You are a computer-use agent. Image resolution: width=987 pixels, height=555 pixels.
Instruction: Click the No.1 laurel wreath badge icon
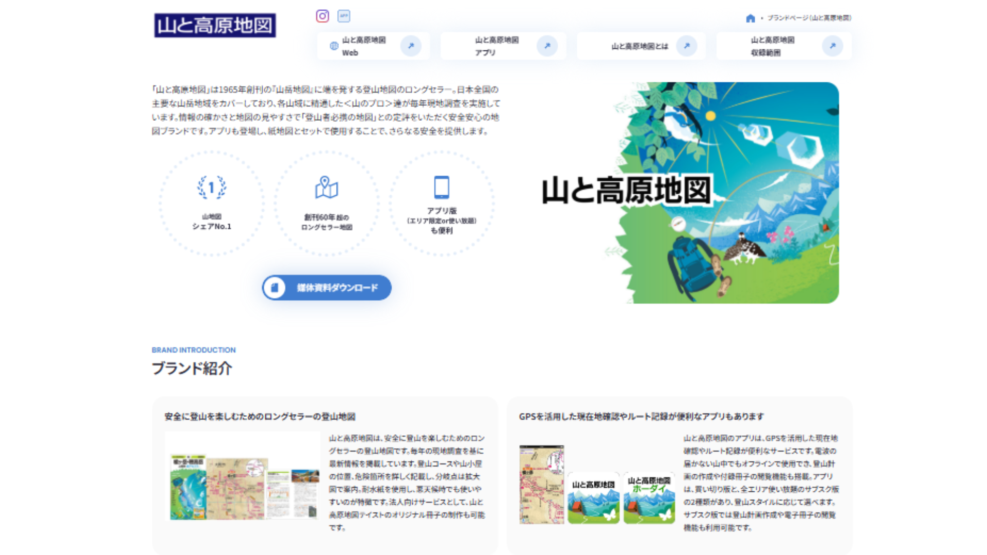[x=211, y=188]
